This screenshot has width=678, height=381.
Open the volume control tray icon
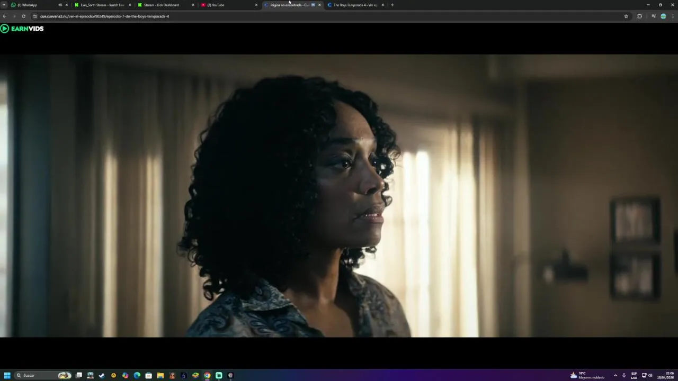coord(650,375)
